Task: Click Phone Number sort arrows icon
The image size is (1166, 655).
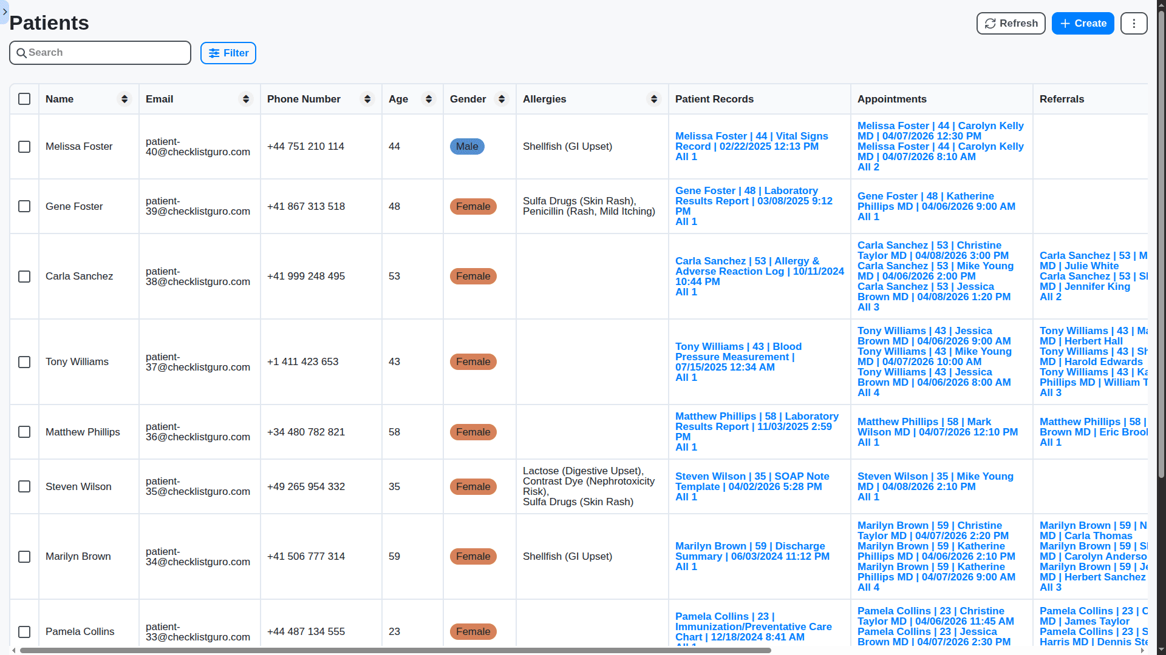Action: click(x=367, y=99)
